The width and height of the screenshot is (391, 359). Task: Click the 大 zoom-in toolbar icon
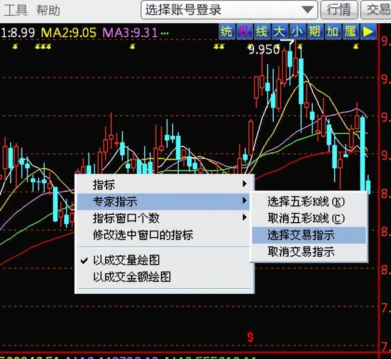(x=280, y=32)
